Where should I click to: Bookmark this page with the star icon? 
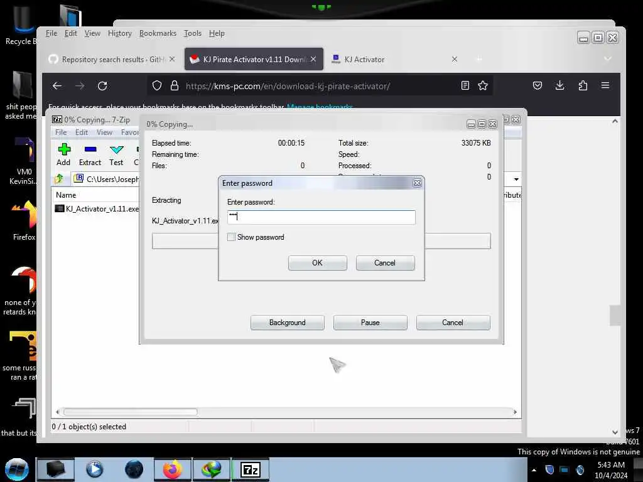(x=483, y=85)
